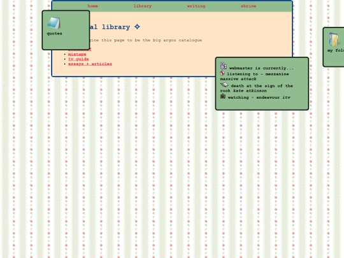This screenshot has width=344, height=258.
Task: Open the home page from navigation bar
Action: click(x=92, y=6)
